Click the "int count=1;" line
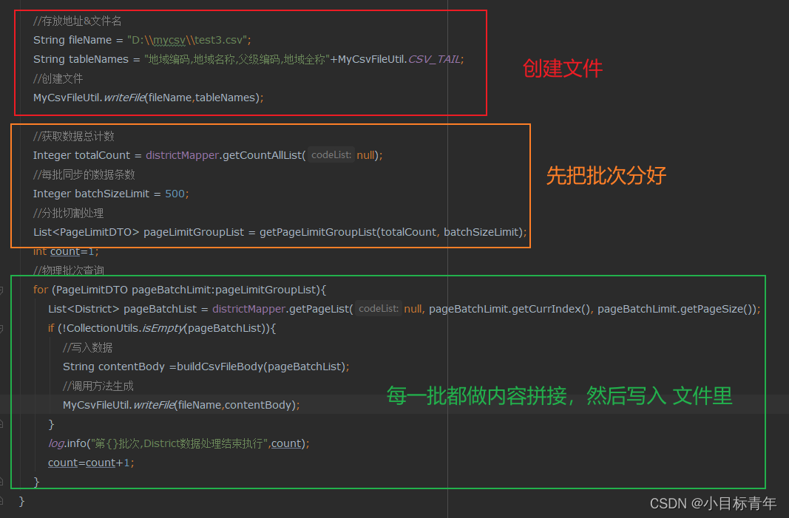This screenshot has width=789, height=518. 66,251
